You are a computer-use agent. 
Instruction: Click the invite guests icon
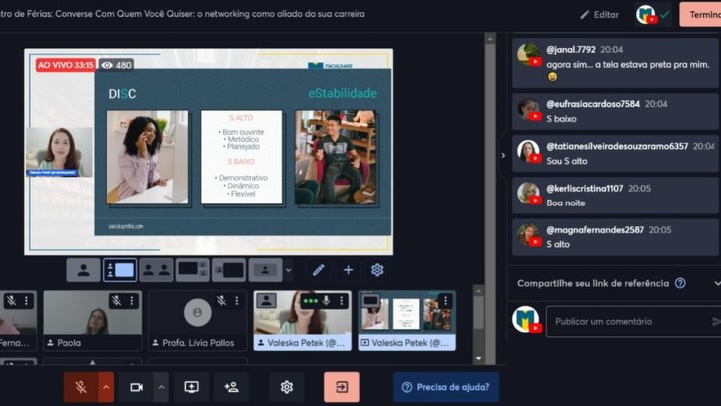232,387
